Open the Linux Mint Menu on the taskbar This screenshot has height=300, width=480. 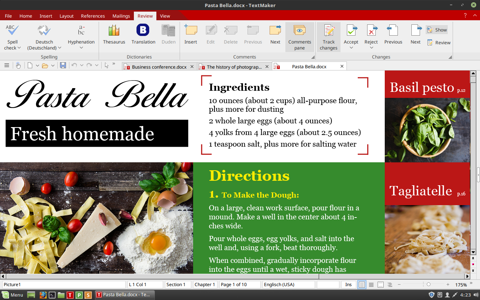click(13, 295)
